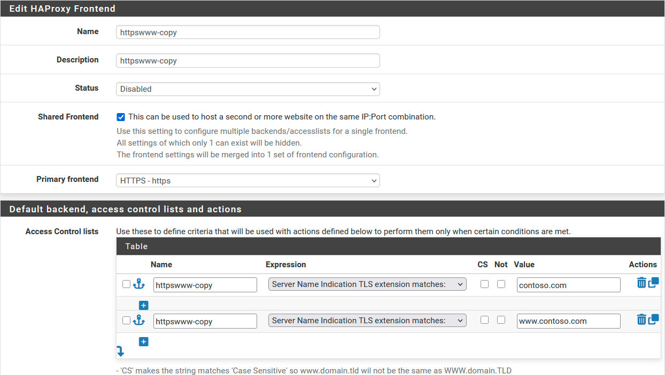Viewport: 665px width, 375px height.
Task: Click the Value field containing www.contoso.com
Action: [569, 321]
